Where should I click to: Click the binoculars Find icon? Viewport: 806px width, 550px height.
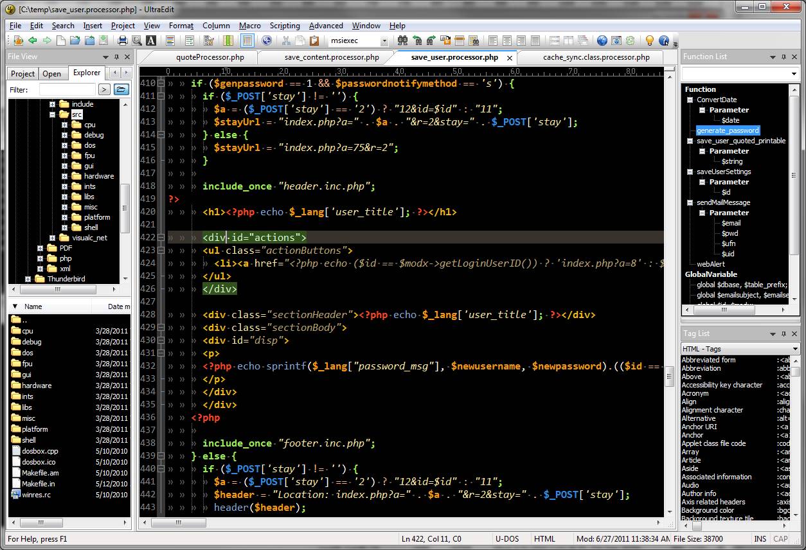click(x=402, y=40)
